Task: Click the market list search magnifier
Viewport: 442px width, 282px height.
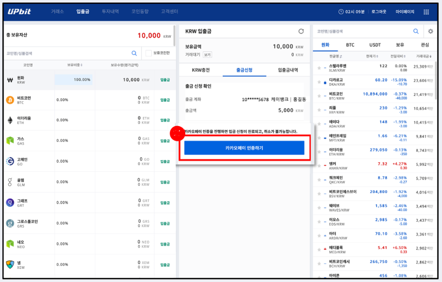Action: 416,31
